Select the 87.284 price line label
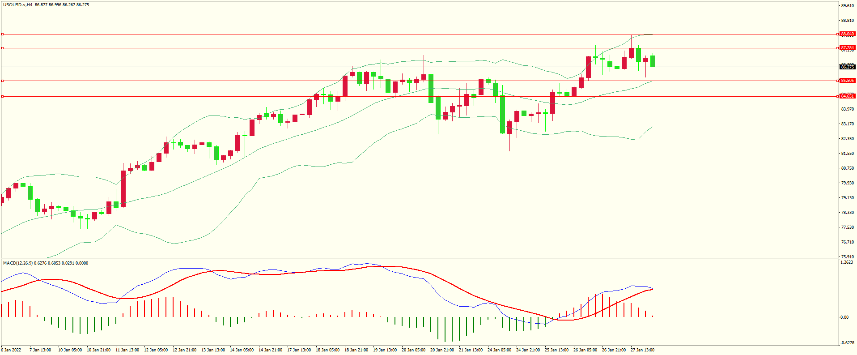Screen dimensions: 857x355 847,48
